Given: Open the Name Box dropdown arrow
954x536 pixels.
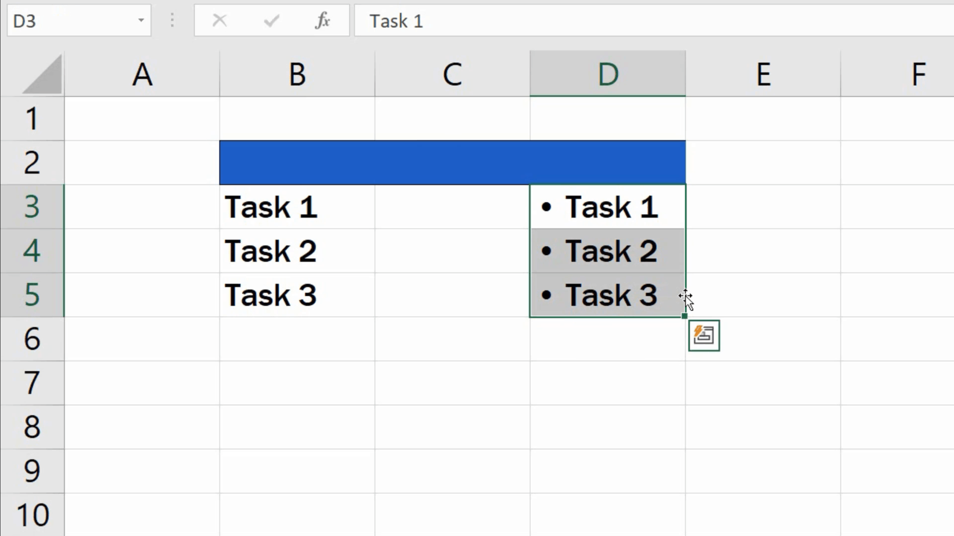Looking at the screenshot, I should pyautogui.click(x=140, y=20).
